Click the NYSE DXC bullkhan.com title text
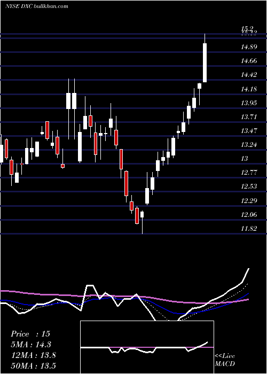 pyautogui.click(x=36, y=6)
